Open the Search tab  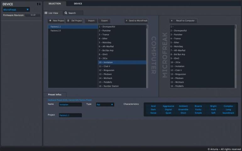pyautogui.click(x=73, y=13)
